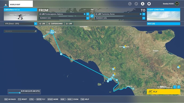
Task: Open the profile icon in top bar
Action: tap(143, 4)
